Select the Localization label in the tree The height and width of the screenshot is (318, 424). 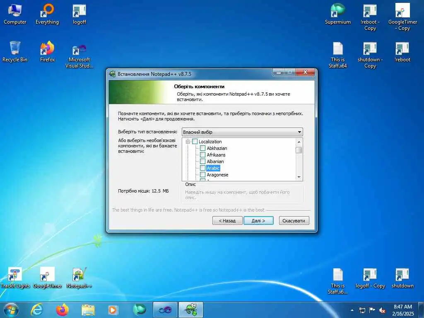pos(210,142)
